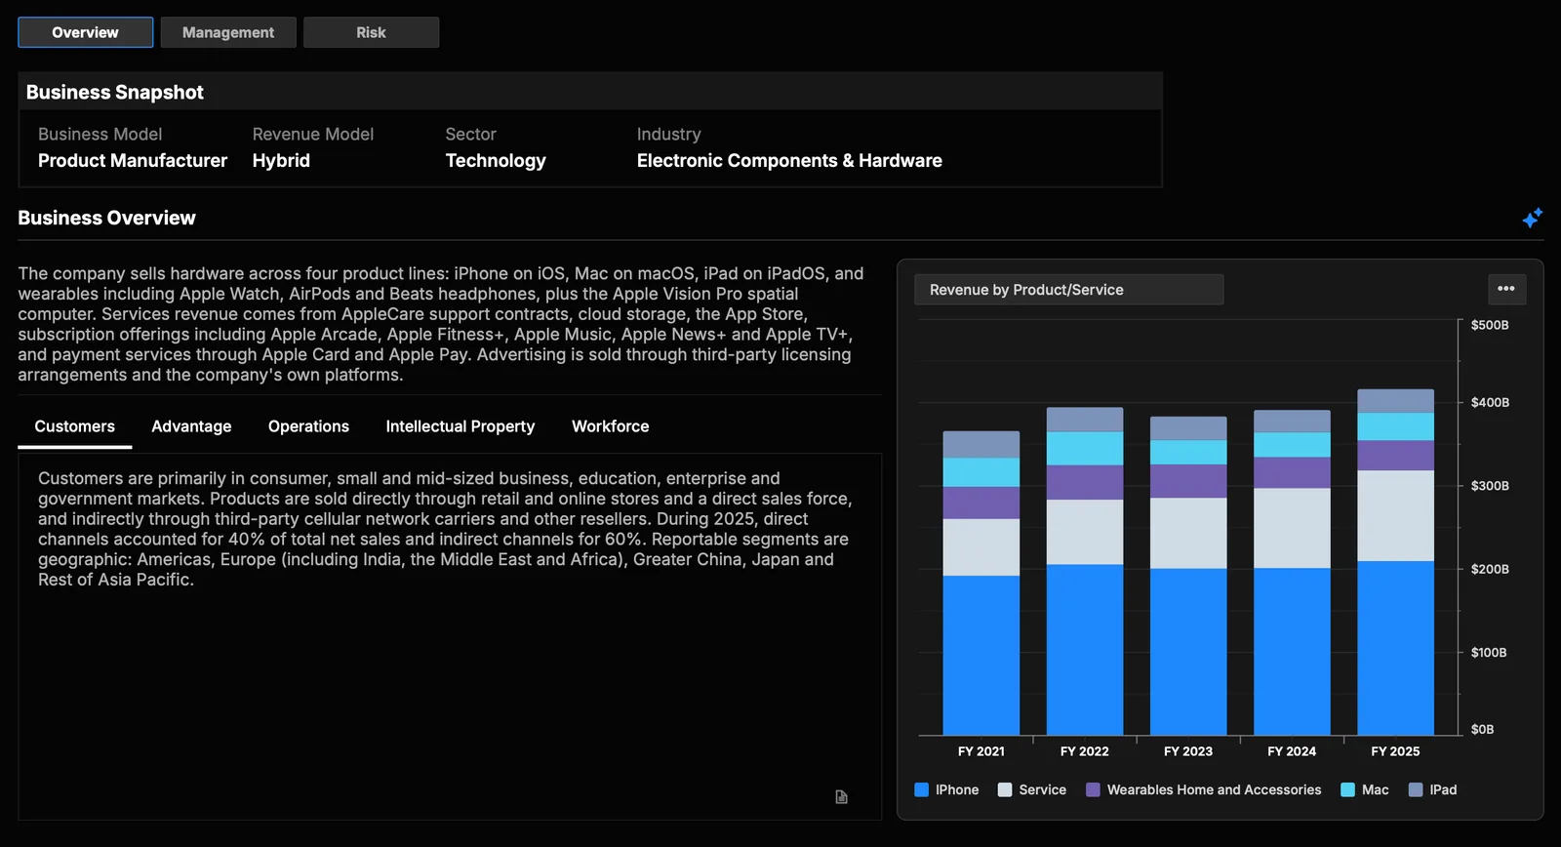Open the Revenue by Product/Service dropdown

coord(1068,290)
